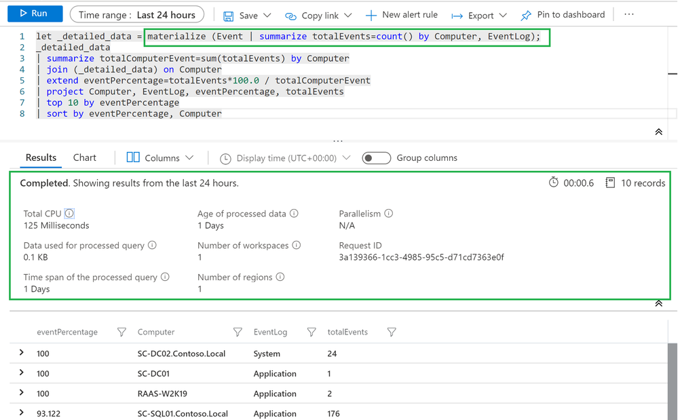The width and height of the screenshot is (678, 420).
Task: Click the records count icon
Action: click(x=610, y=183)
